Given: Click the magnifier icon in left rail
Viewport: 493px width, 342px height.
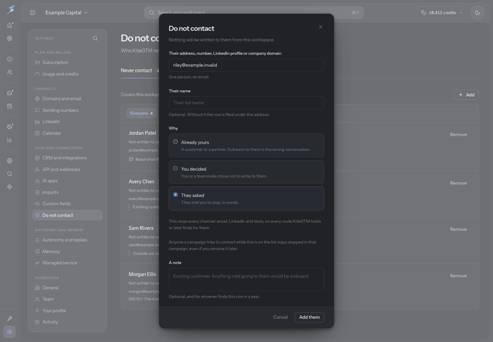Looking at the screenshot, I should pos(10,174).
